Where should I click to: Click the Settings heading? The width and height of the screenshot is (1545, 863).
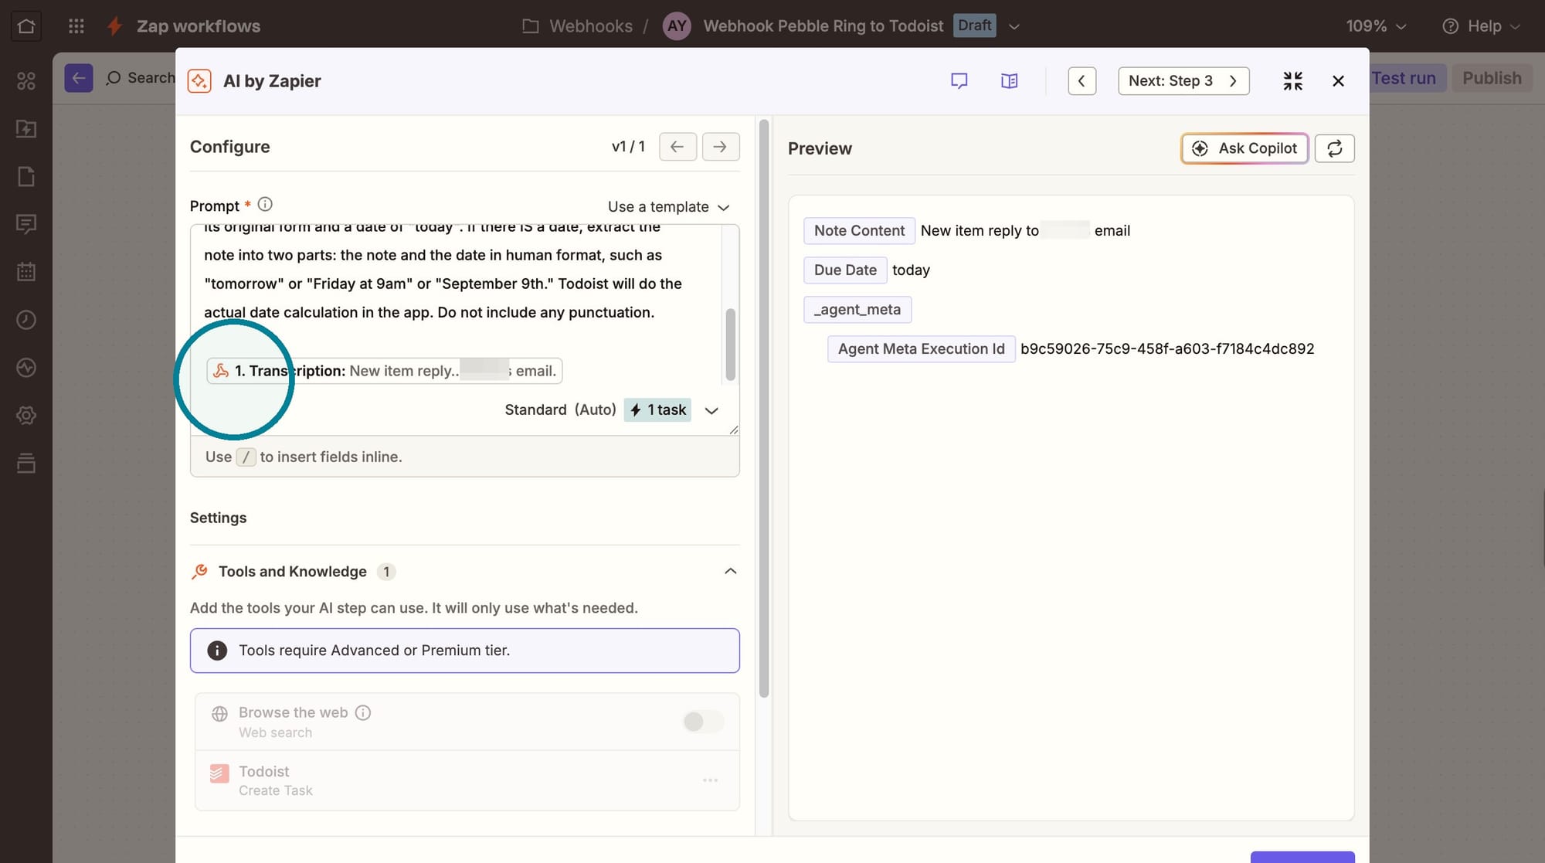[x=218, y=518]
